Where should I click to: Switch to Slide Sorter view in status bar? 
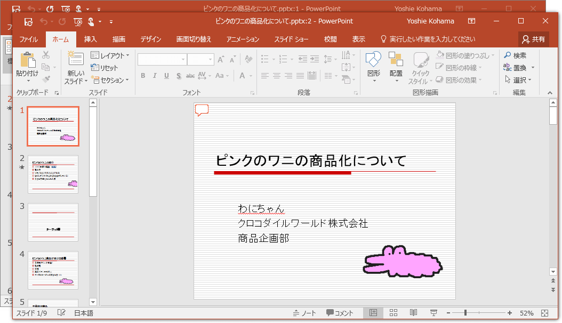(394, 313)
